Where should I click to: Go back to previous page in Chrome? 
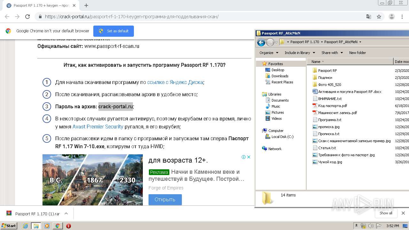point(7,17)
